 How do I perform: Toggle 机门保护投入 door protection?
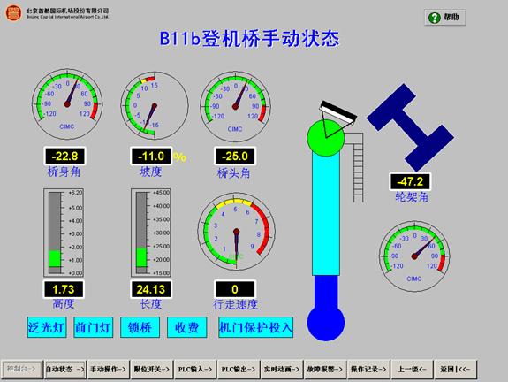click(x=256, y=327)
